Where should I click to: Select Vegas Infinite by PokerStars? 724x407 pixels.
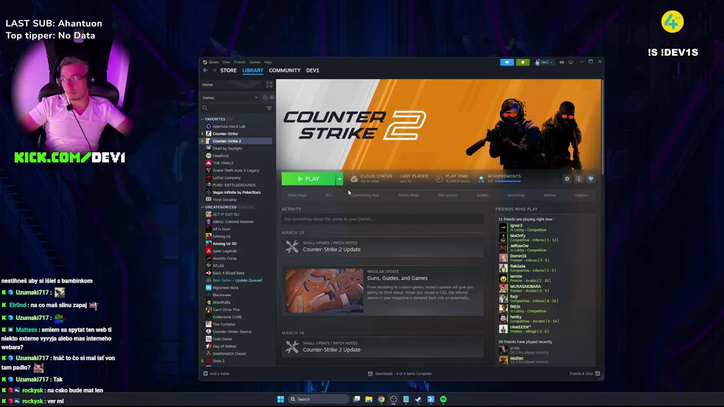point(236,193)
